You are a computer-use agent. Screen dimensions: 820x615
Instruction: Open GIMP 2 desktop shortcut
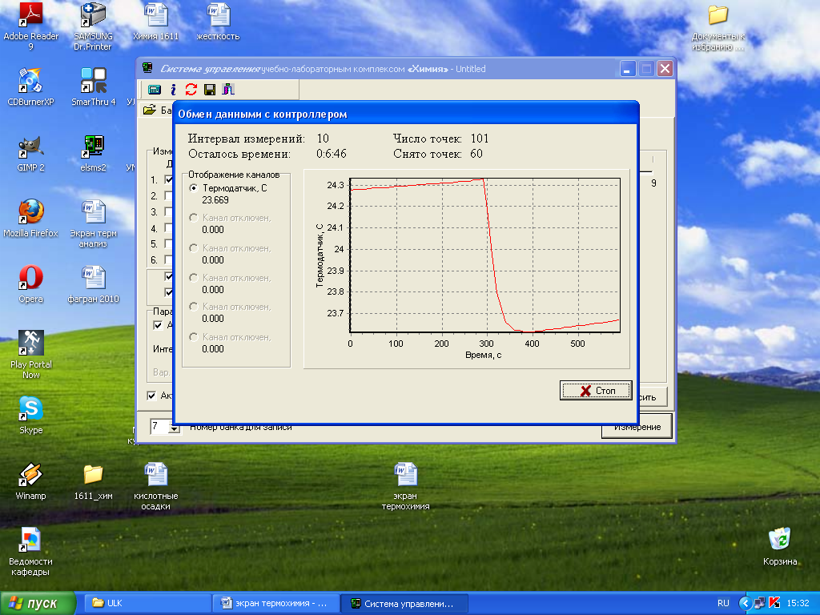coord(30,153)
